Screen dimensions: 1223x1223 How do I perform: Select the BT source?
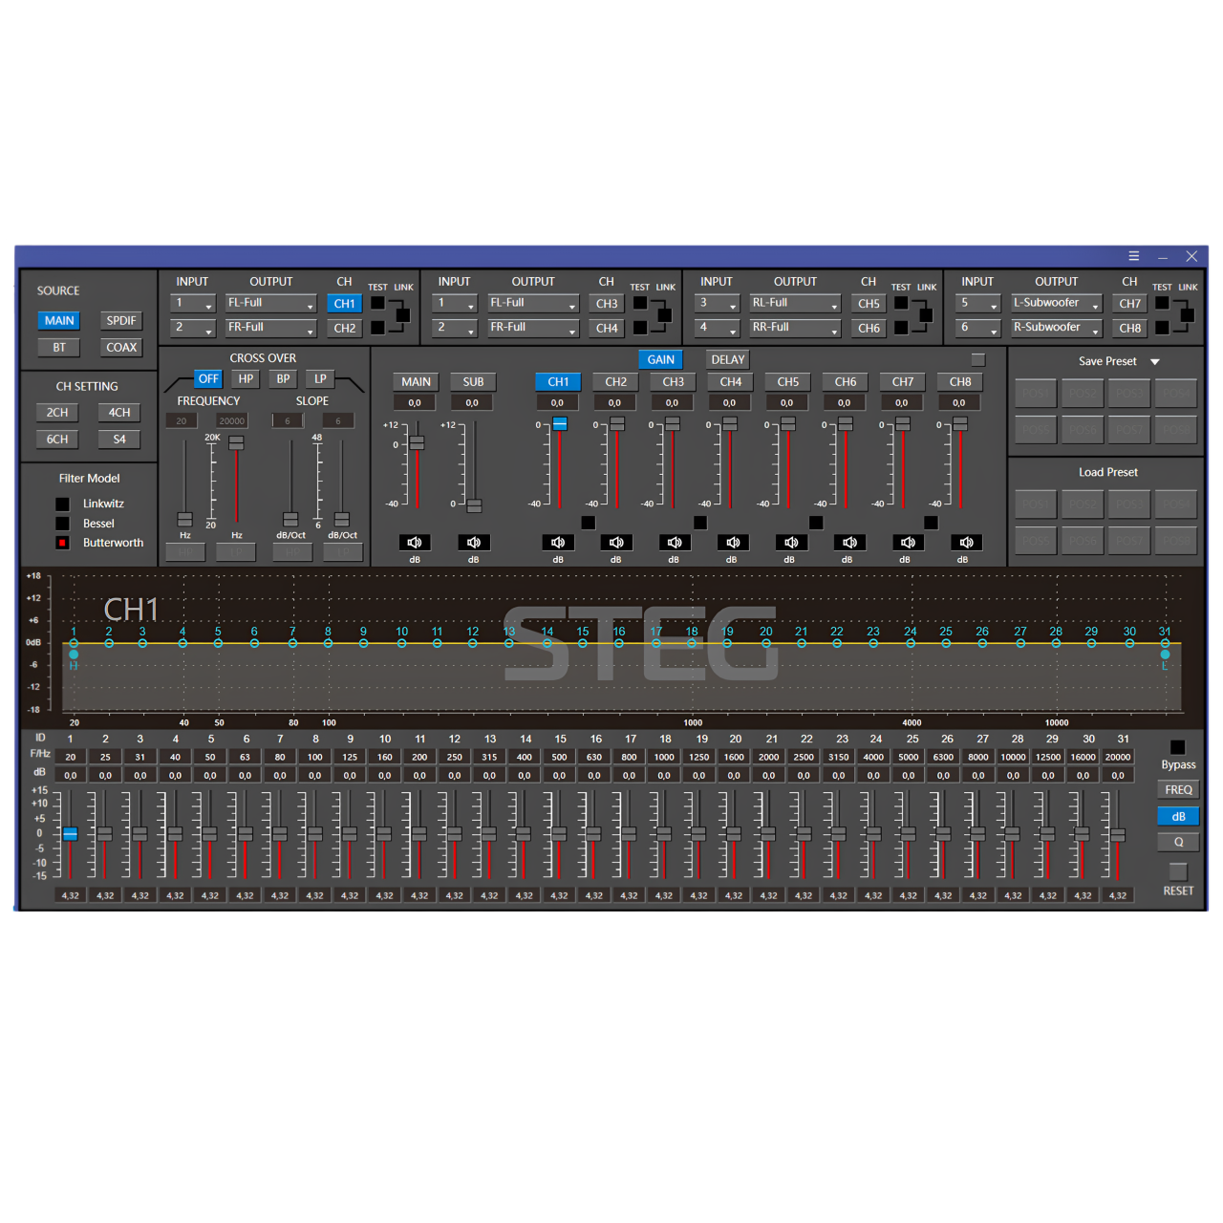[x=59, y=348]
